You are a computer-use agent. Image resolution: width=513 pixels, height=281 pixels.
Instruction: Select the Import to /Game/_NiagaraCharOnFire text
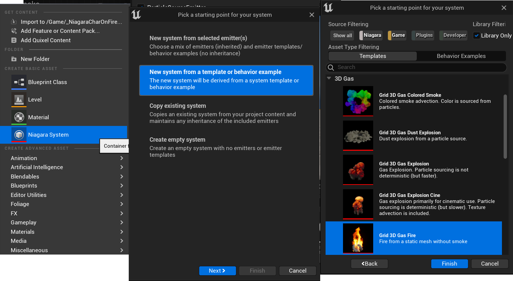coord(71,22)
